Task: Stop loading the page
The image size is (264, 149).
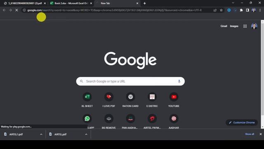Action: (x=16, y=10)
